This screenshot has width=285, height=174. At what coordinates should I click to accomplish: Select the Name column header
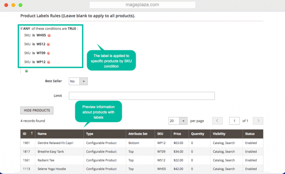tap(42, 134)
